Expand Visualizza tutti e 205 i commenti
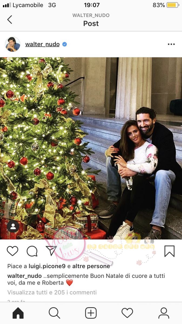The image size is (182, 324). coord(52,292)
